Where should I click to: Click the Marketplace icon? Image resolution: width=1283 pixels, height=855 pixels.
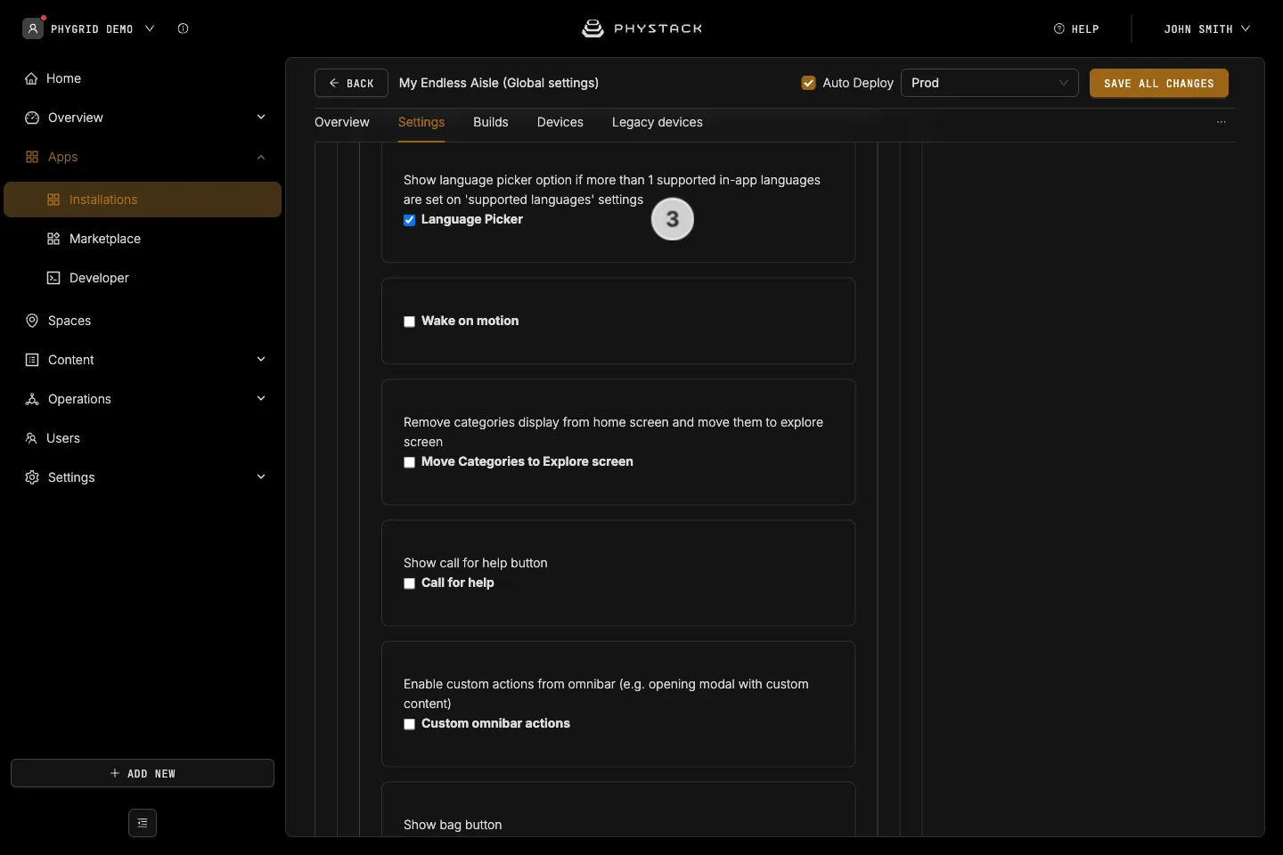pyautogui.click(x=53, y=239)
